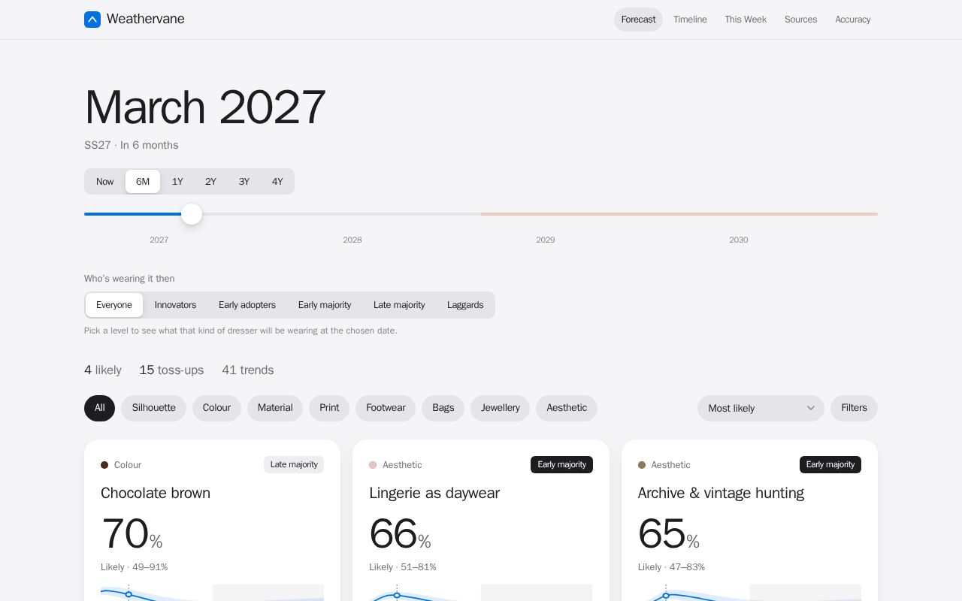
Task: Click the Likely · 51–81% range
Action: 403,567
